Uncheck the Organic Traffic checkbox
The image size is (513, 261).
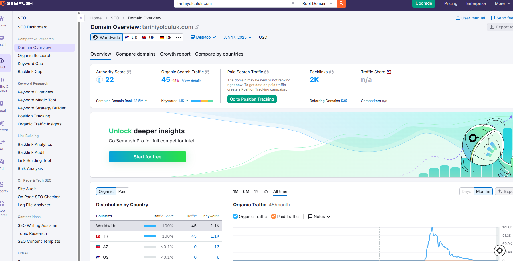click(235, 216)
